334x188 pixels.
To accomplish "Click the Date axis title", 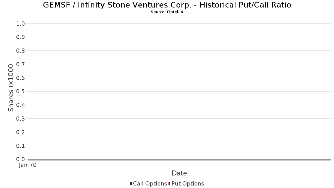I will (179, 173).
